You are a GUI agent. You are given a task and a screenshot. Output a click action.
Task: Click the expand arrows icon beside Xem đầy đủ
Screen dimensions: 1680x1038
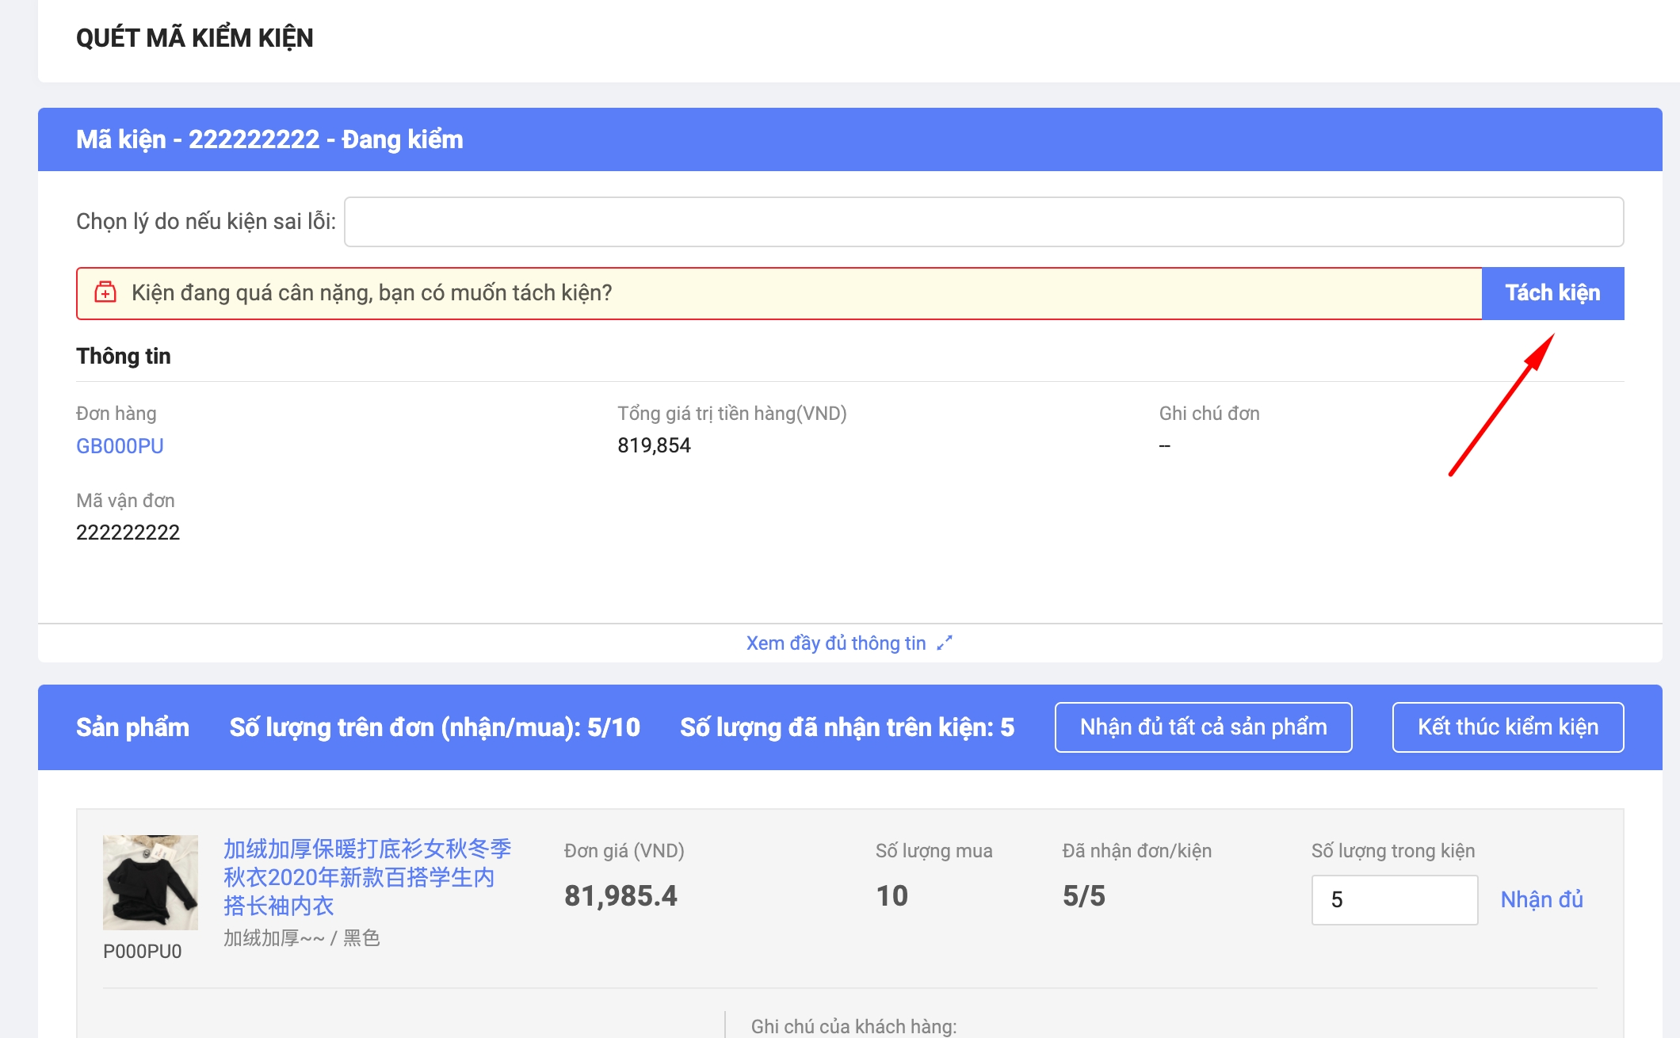(x=945, y=643)
